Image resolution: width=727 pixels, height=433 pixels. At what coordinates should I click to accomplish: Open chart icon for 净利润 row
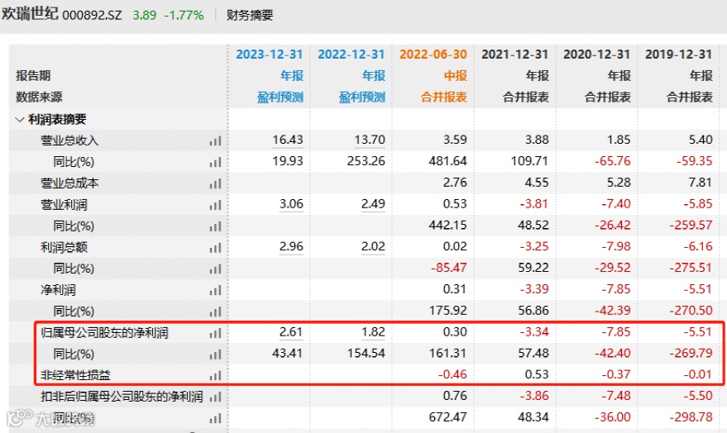click(215, 290)
